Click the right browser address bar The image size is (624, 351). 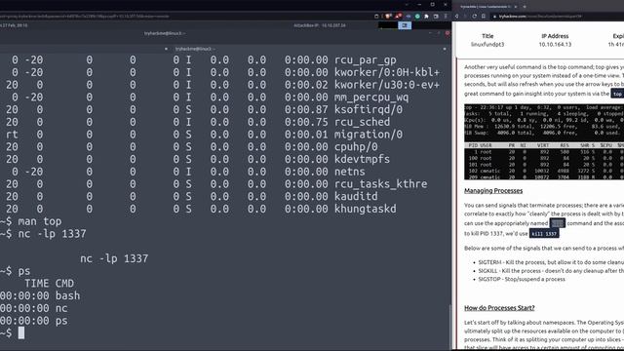(x=557, y=17)
